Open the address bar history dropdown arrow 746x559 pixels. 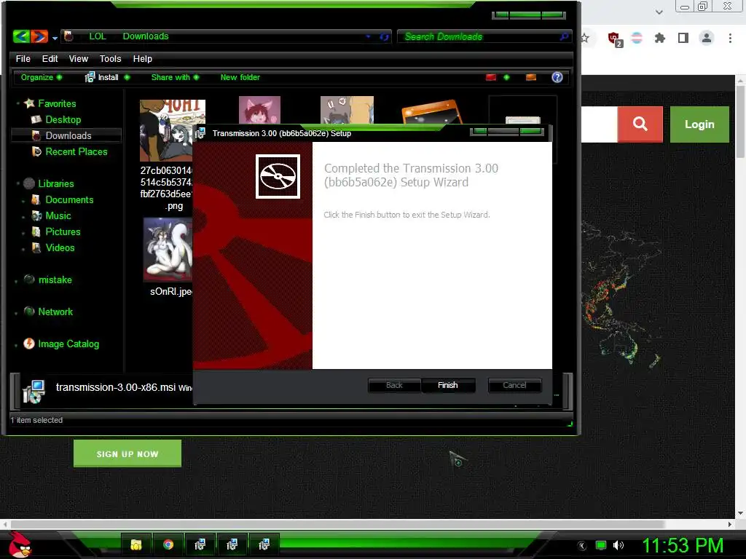pos(368,36)
